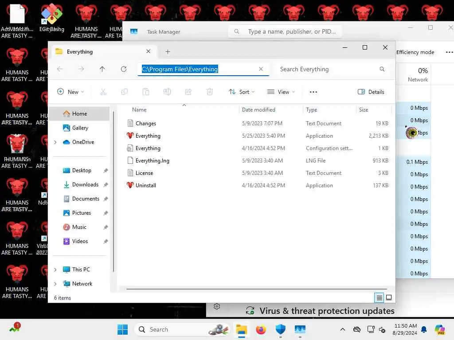The width and height of the screenshot is (454, 340).
Task: Click Efficiency mode in Task Manager
Action: pos(415,52)
